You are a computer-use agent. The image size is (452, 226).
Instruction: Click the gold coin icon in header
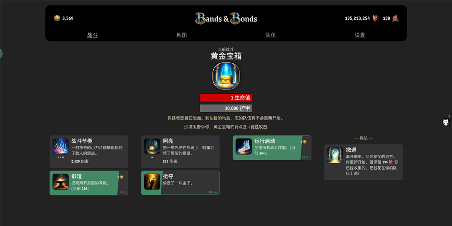click(57, 18)
